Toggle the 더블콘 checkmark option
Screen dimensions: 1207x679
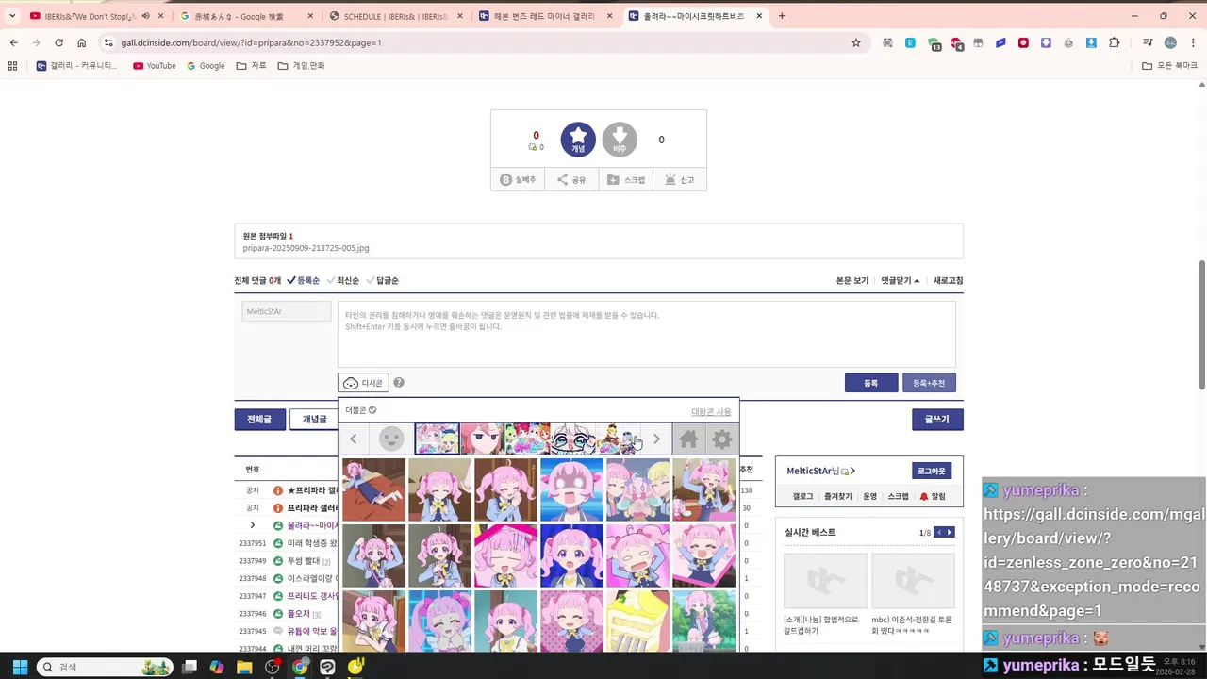pos(361,410)
